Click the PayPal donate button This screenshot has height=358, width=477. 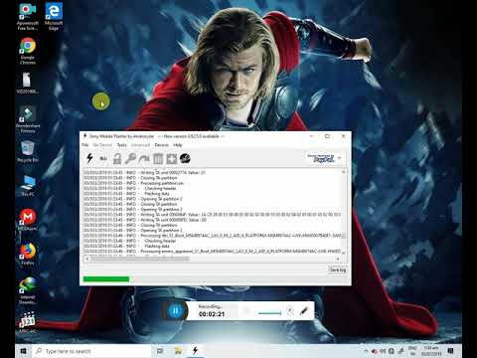tap(321, 158)
